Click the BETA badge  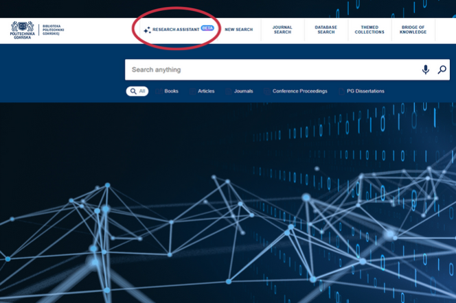[207, 29]
